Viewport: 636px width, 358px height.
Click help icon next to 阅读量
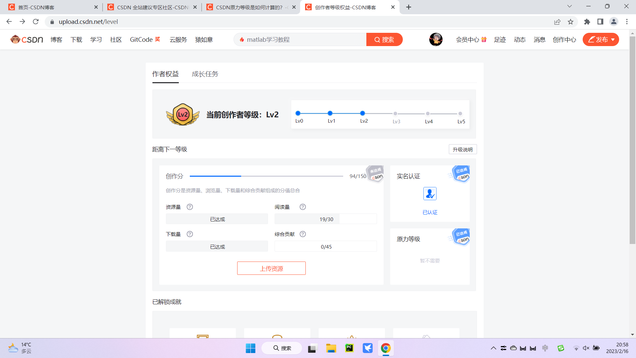click(x=303, y=207)
